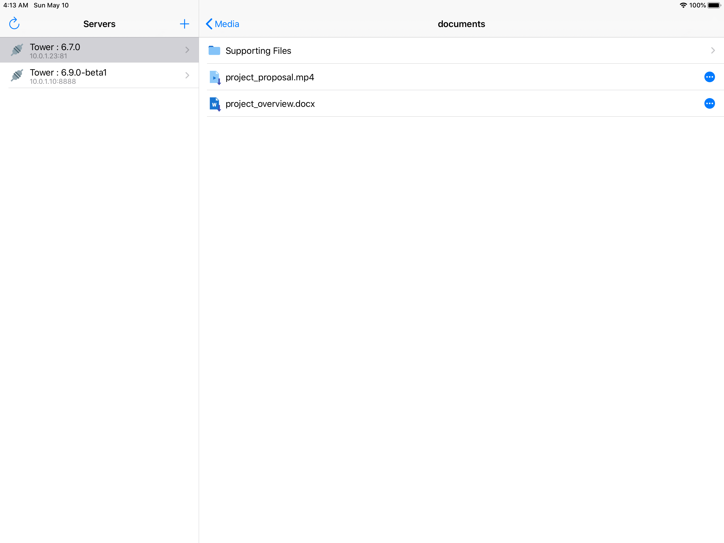
Task: Tap the battery indicator in status bar
Action: [714, 5]
